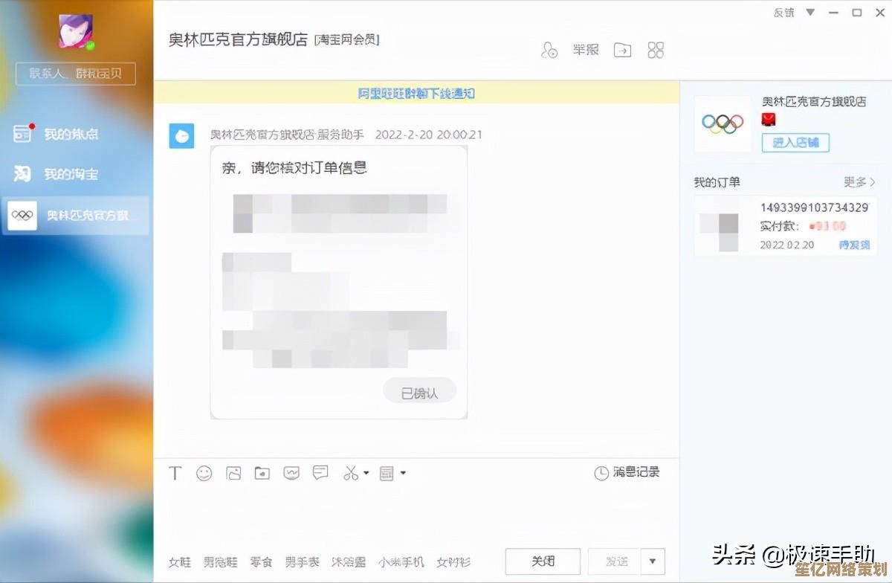The width and height of the screenshot is (892, 583).
Task: Click the contact video call icon
Action: pos(549,51)
